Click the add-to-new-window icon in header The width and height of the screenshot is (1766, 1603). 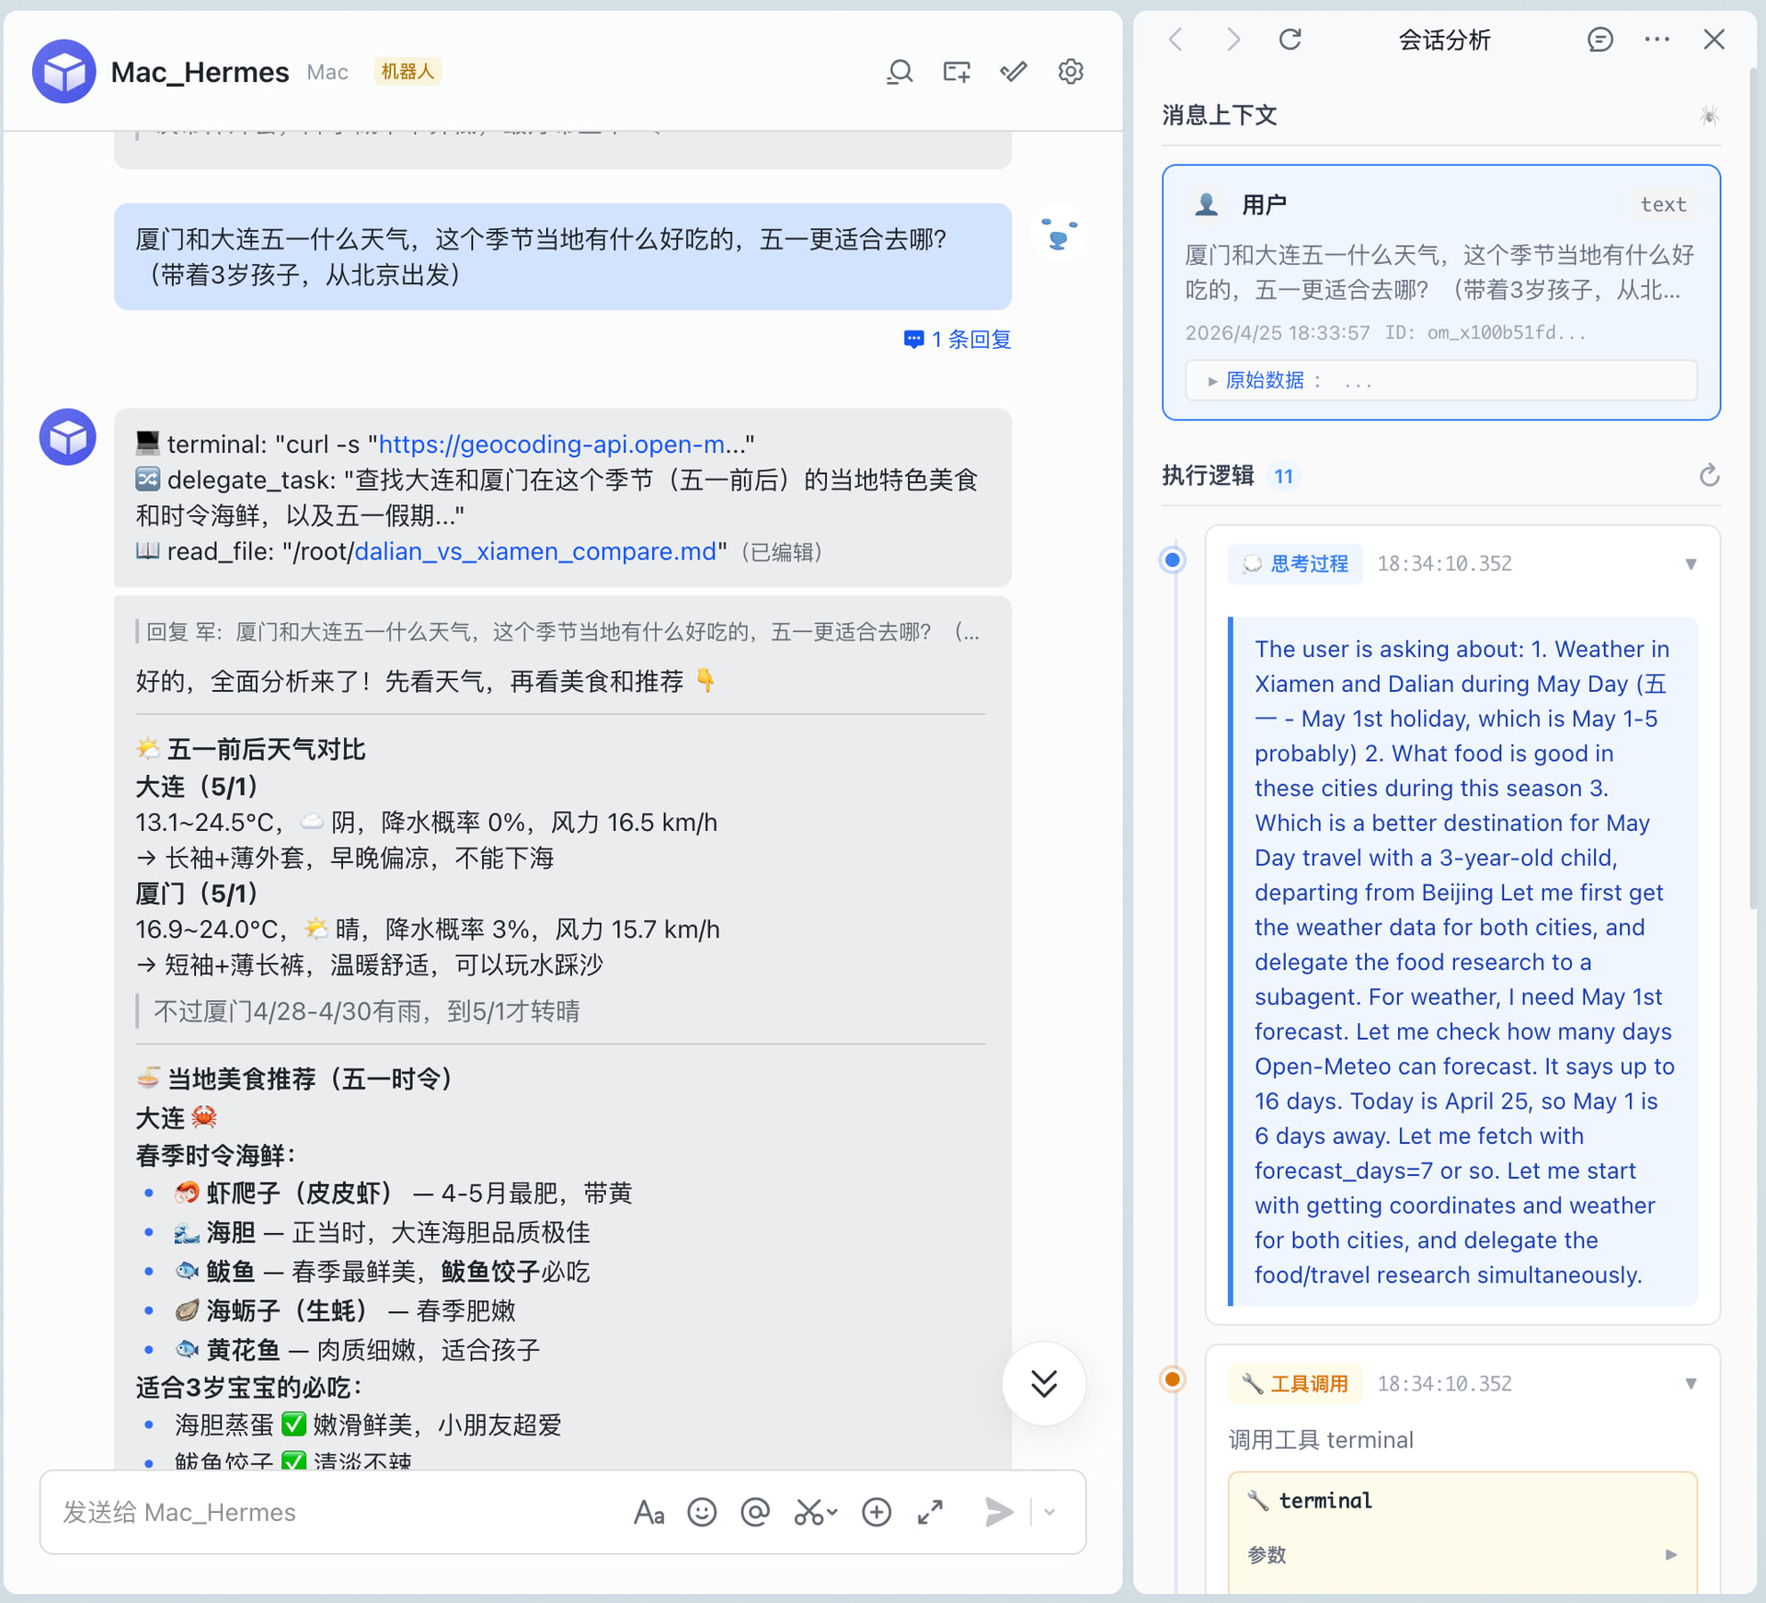(956, 72)
